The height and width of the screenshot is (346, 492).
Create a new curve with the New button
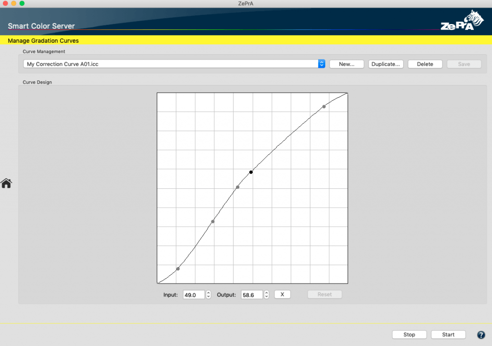click(x=346, y=63)
